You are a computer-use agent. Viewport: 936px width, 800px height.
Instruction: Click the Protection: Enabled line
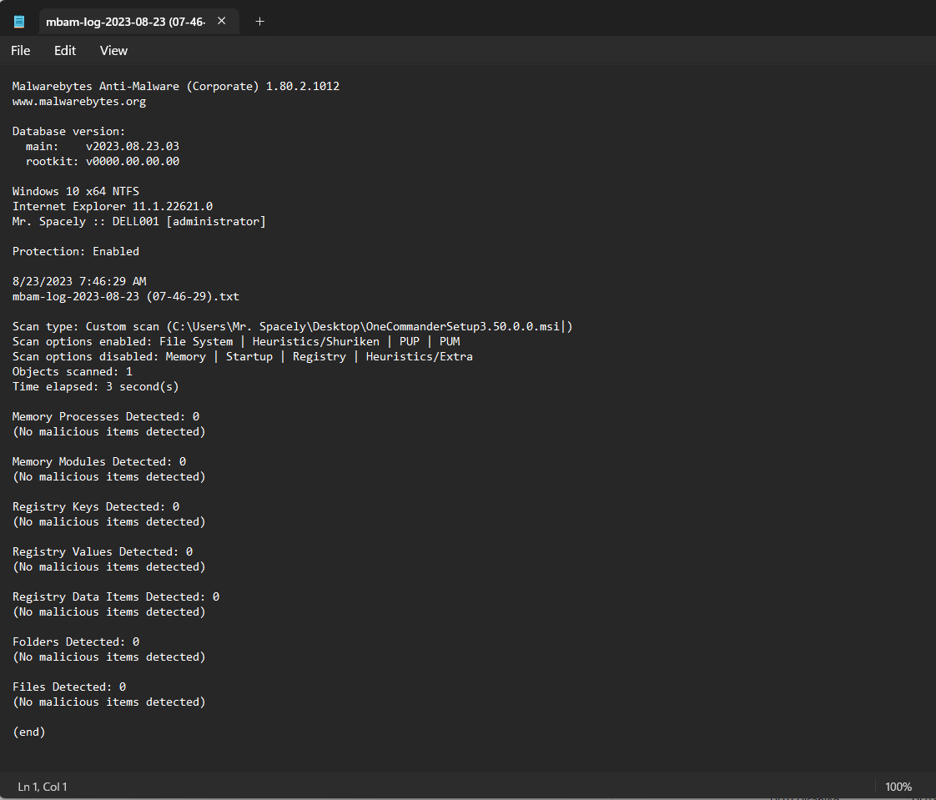pyautogui.click(x=76, y=251)
